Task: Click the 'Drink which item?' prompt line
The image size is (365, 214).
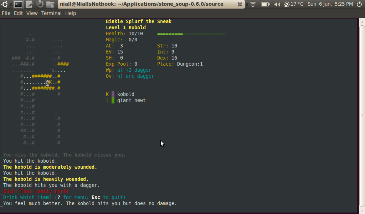Action: (x=64, y=197)
